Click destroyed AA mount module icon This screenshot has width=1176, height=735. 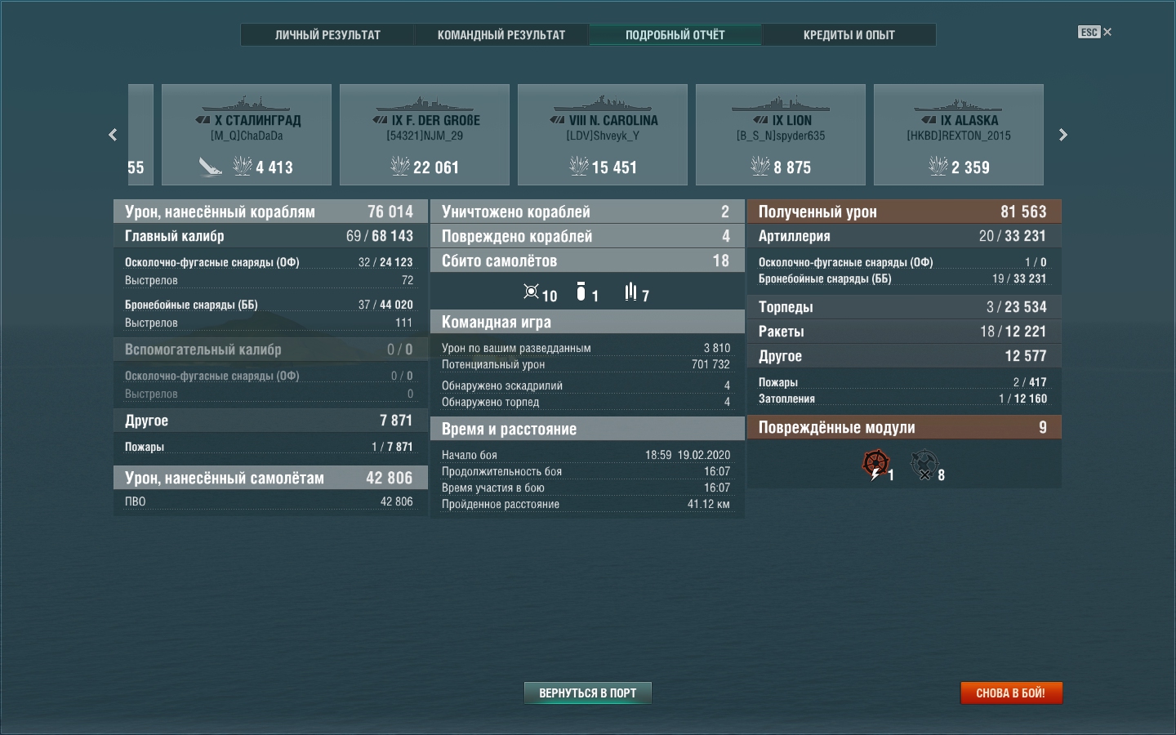pyautogui.click(x=924, y=464)
